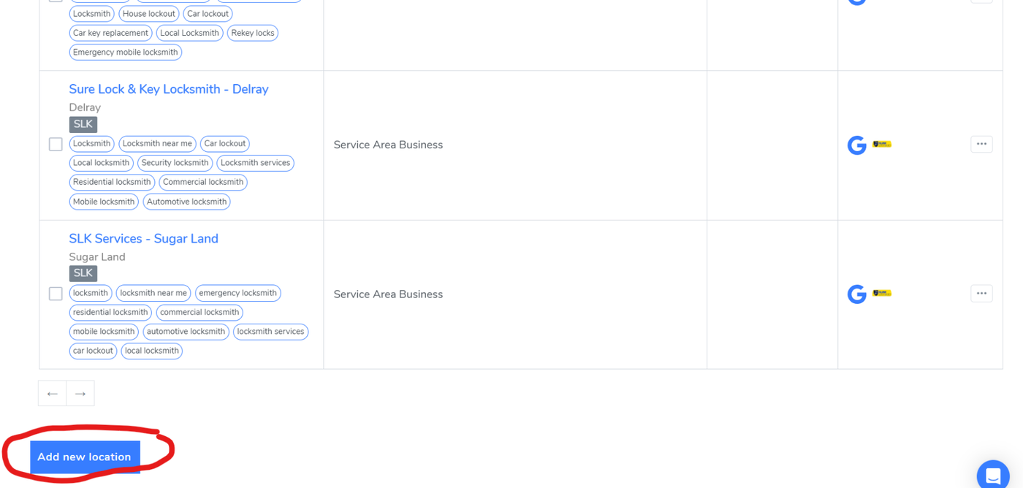
Task: Expand three-dot menu for Sugar Land location
Action: pyautogui.click(x=981, y=294)
